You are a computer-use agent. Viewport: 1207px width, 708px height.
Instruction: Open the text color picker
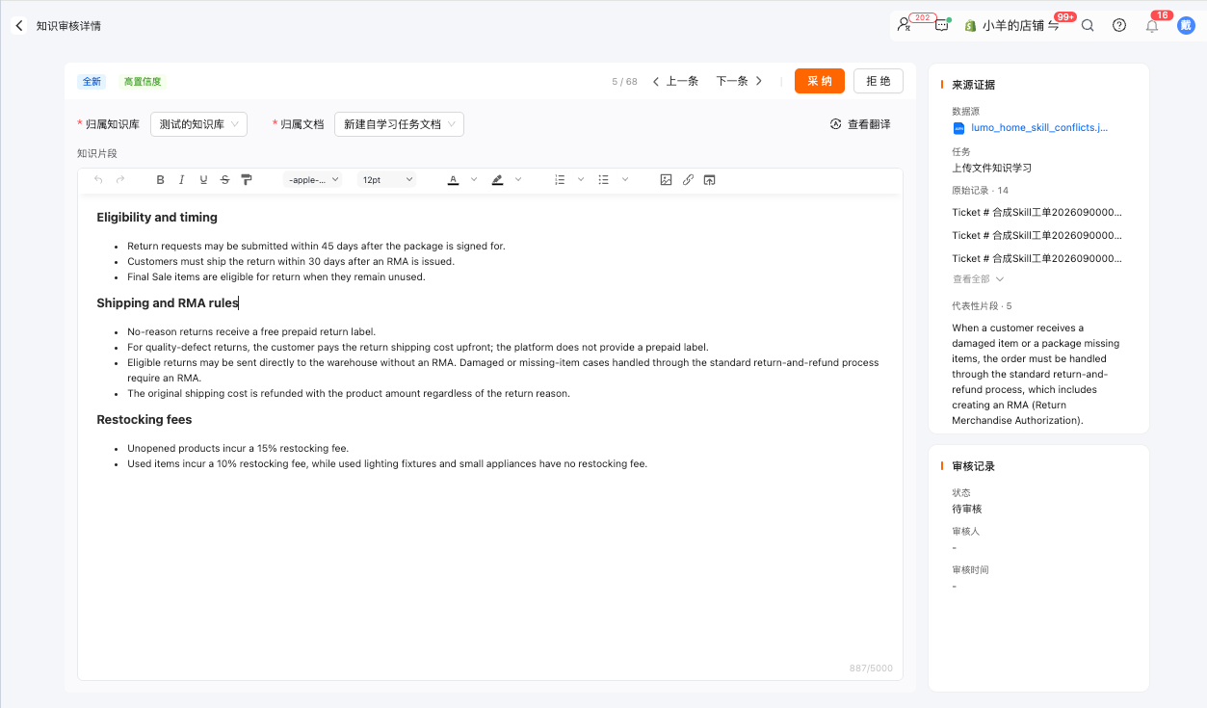pyautogui.click(x=453, y=180)
